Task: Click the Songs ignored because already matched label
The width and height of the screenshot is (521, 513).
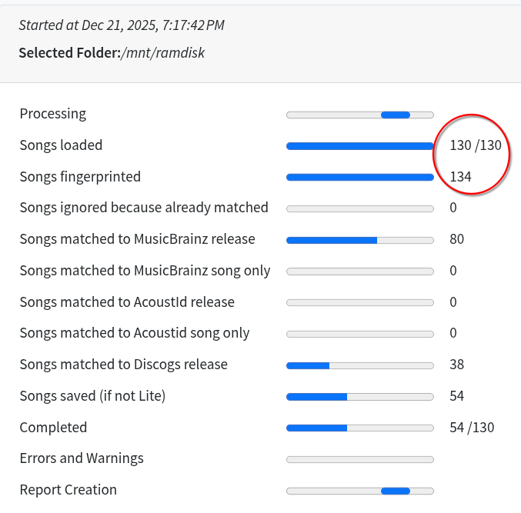Action: 144,208
